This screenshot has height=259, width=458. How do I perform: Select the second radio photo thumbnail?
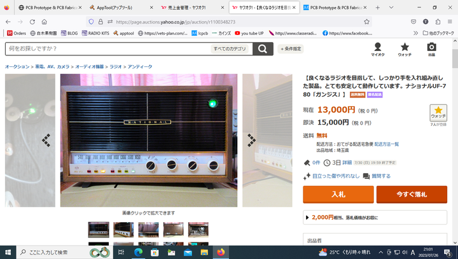(123, 230)
